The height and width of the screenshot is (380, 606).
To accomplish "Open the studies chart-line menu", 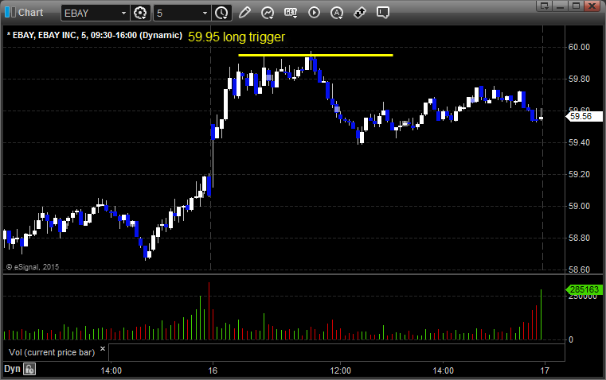I will (x=268, y=13).
